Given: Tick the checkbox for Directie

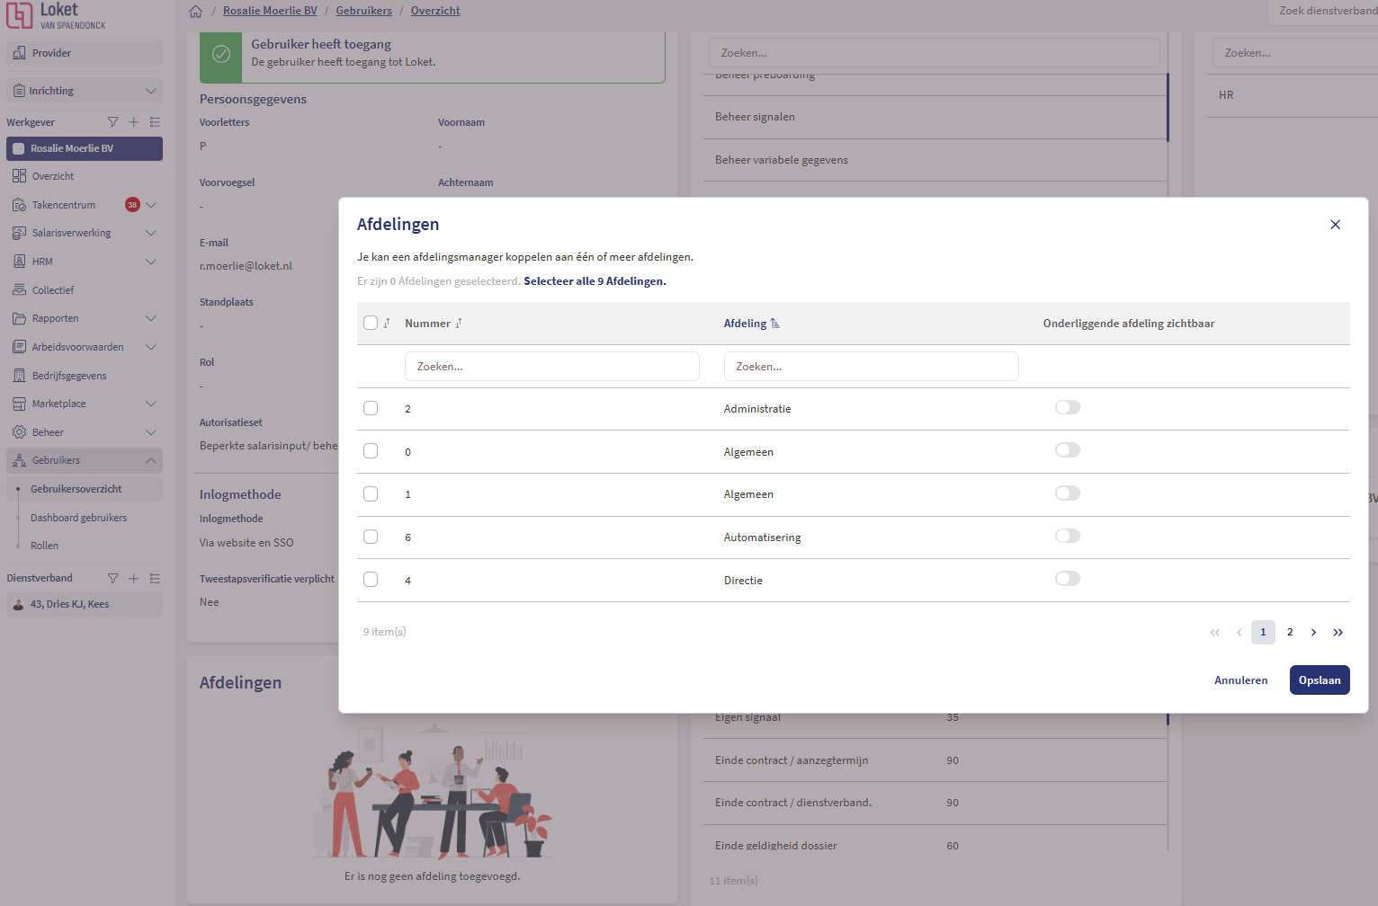Looking at the screenshot, I should (371, 580).
